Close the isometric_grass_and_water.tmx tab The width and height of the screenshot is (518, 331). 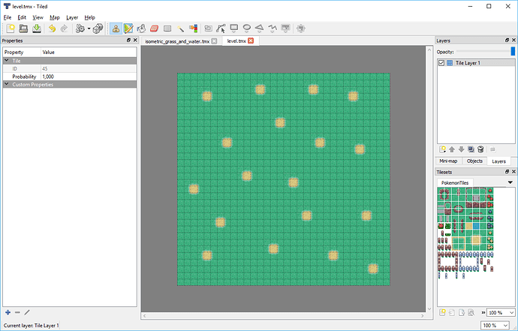coord(215,41)
